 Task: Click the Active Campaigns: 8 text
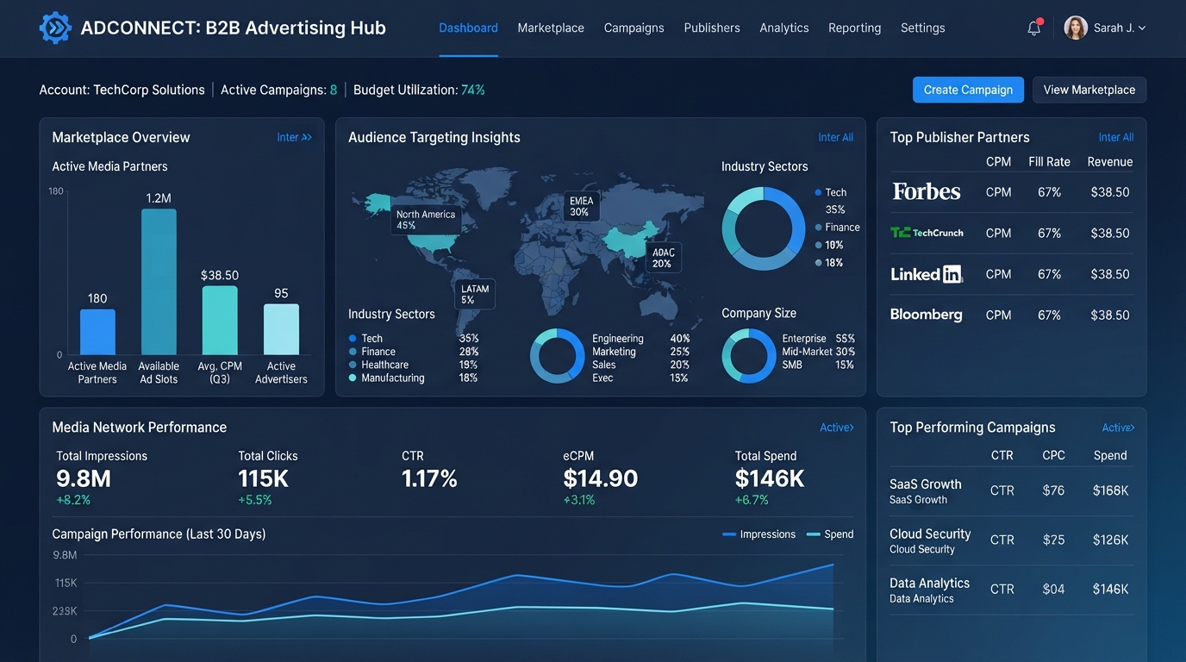[x=279, y=90]
